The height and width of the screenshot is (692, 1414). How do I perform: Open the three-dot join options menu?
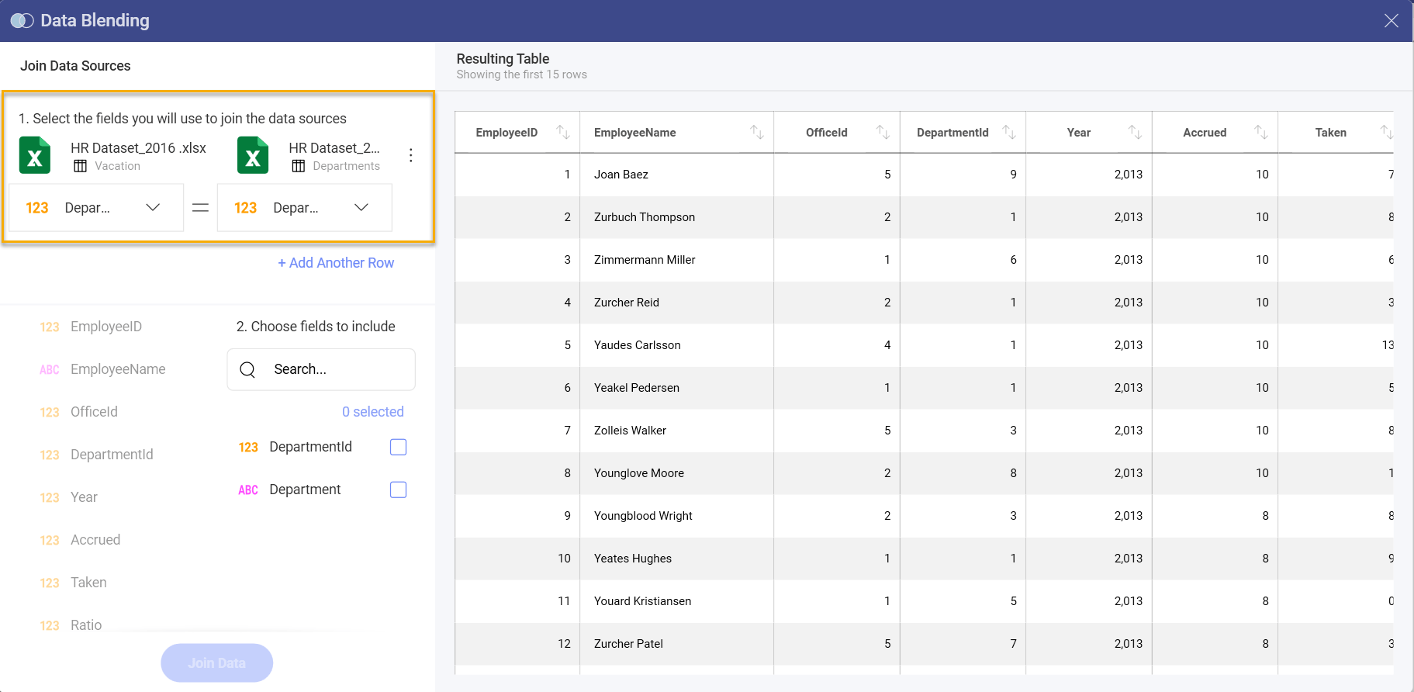[x=411, y=155]
